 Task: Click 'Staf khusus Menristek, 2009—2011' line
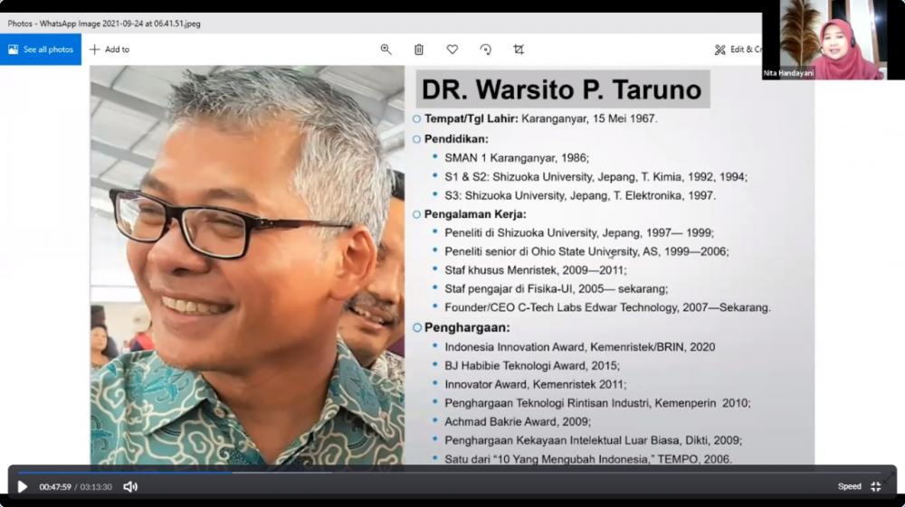pos(535,270)
